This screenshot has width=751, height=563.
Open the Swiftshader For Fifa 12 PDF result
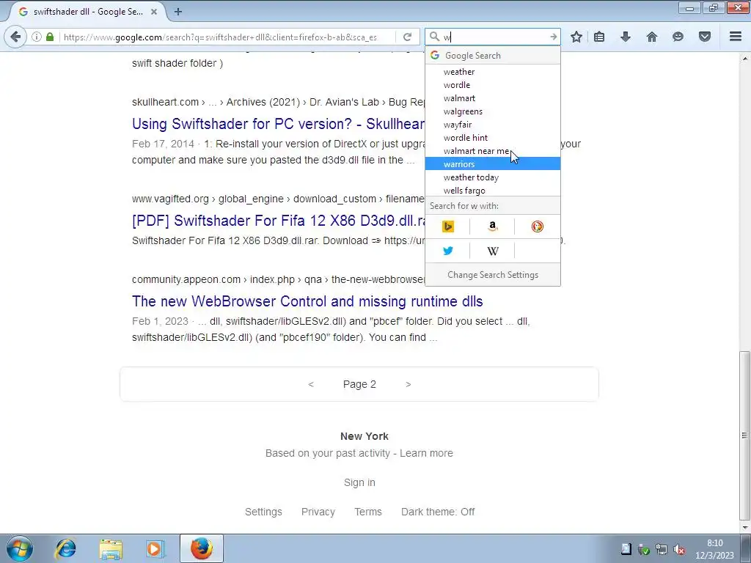click(x=279, y=221)
